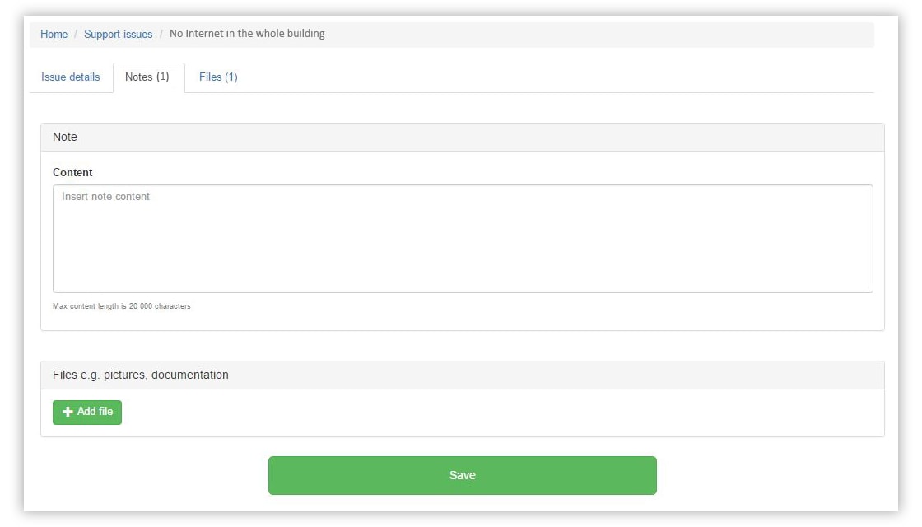Click empty space beside the Add file button
The width and height of the screenshot is (922, 527).
coord(500,413)
